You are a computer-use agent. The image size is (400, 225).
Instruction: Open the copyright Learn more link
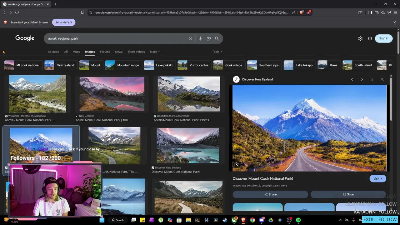click(280, 186)
